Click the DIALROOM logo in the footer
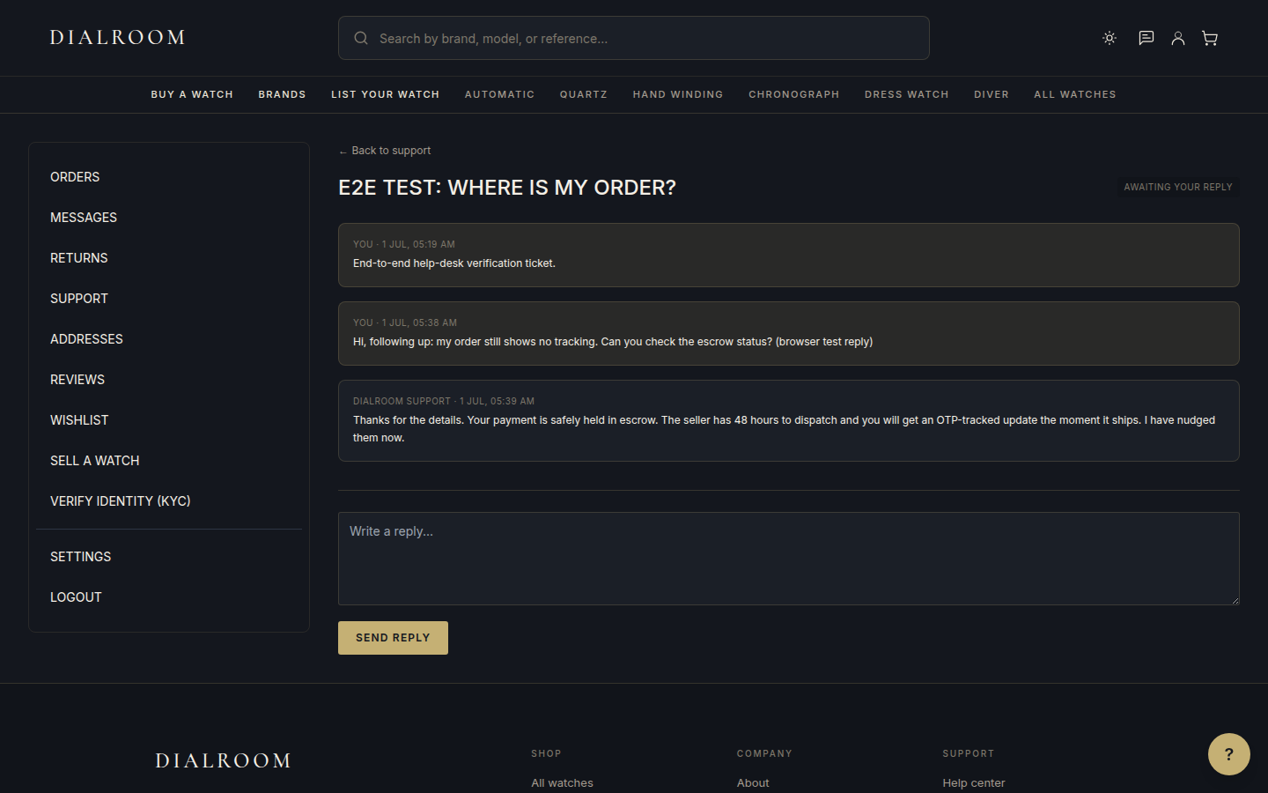 click(x=223, y=760)
